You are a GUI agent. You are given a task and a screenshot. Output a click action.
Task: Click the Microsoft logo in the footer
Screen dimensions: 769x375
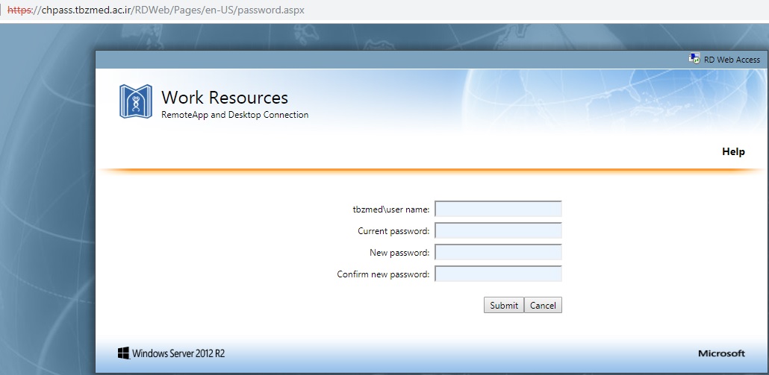tap(721, 353)
